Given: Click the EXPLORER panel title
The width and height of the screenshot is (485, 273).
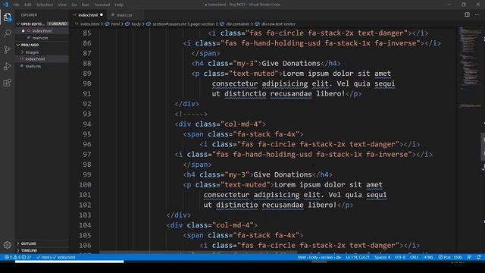Looking at the screenshot, I should click(29, 15).
